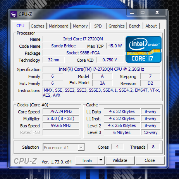The height and width of the screenshot is (179, 179).
Task: Click the Validate button
Action: (120, 160)
